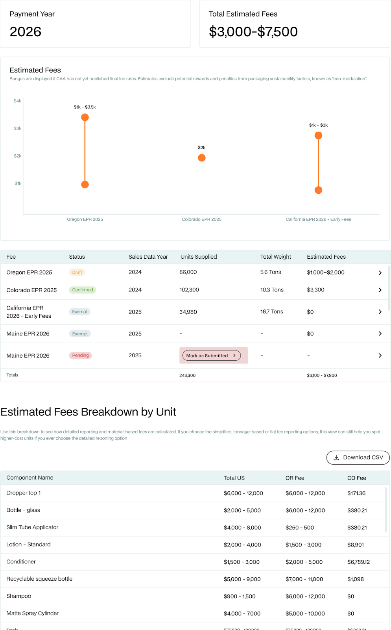This screenshot has height=630, width=391.
Task: Click the OR Fee column header
Action: (295, 478)
